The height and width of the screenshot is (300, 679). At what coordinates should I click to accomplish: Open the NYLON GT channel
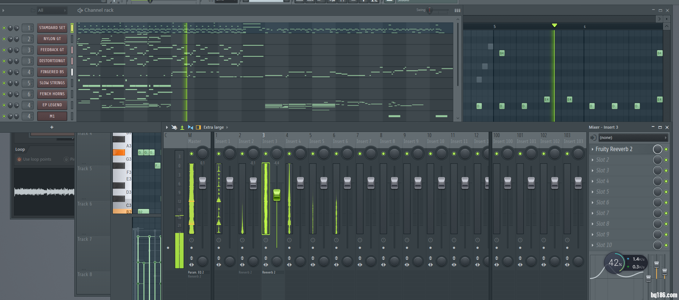[52, 39]
